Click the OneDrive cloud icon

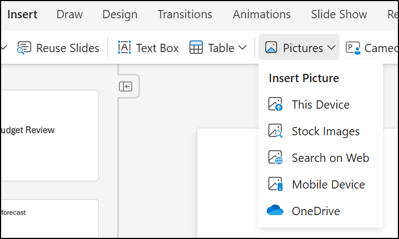pyautogui.click(x=275, y=211)
